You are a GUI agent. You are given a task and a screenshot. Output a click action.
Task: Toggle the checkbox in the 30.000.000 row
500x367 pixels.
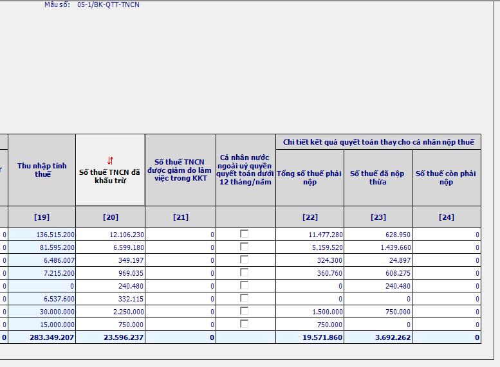pyautogui.click(x=245, y=311)
